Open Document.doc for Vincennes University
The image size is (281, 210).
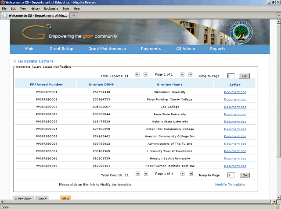235,92
